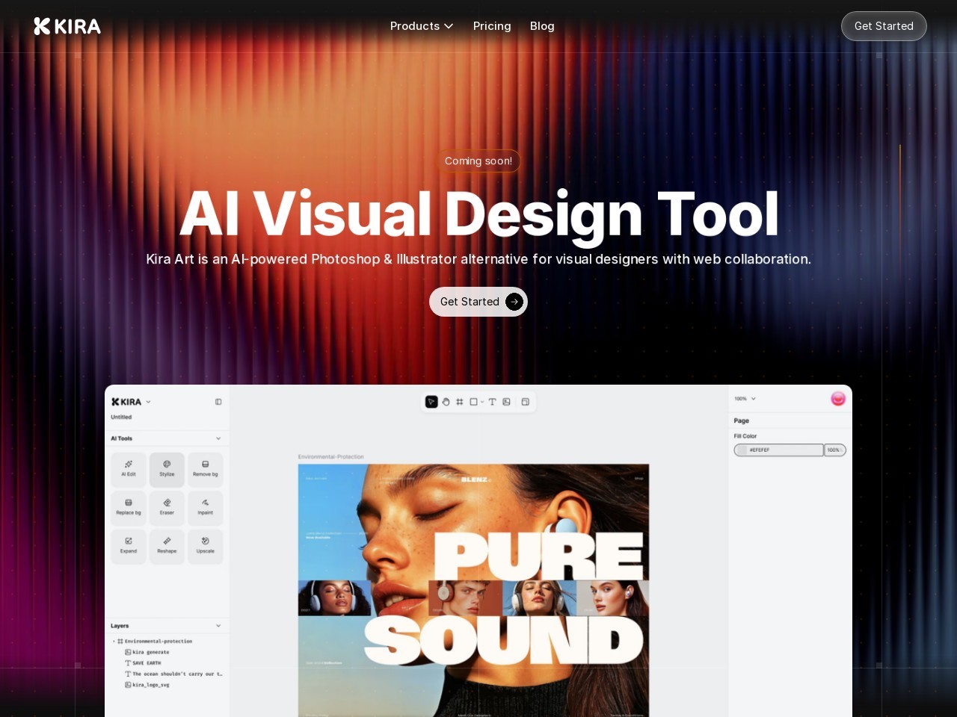
Task: Click the Remove bg tool
Action: [206, 469]
